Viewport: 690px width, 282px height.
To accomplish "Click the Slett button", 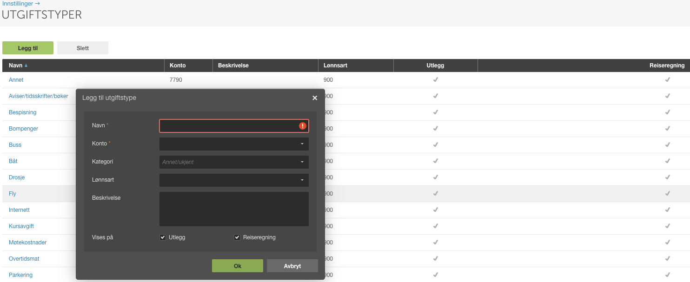I will tap(83, 48).
